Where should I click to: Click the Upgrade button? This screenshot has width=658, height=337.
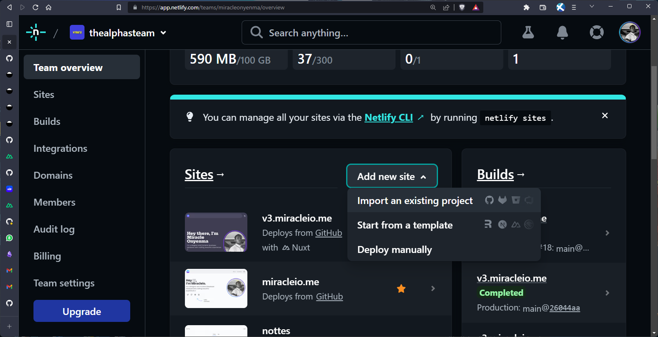82,311
